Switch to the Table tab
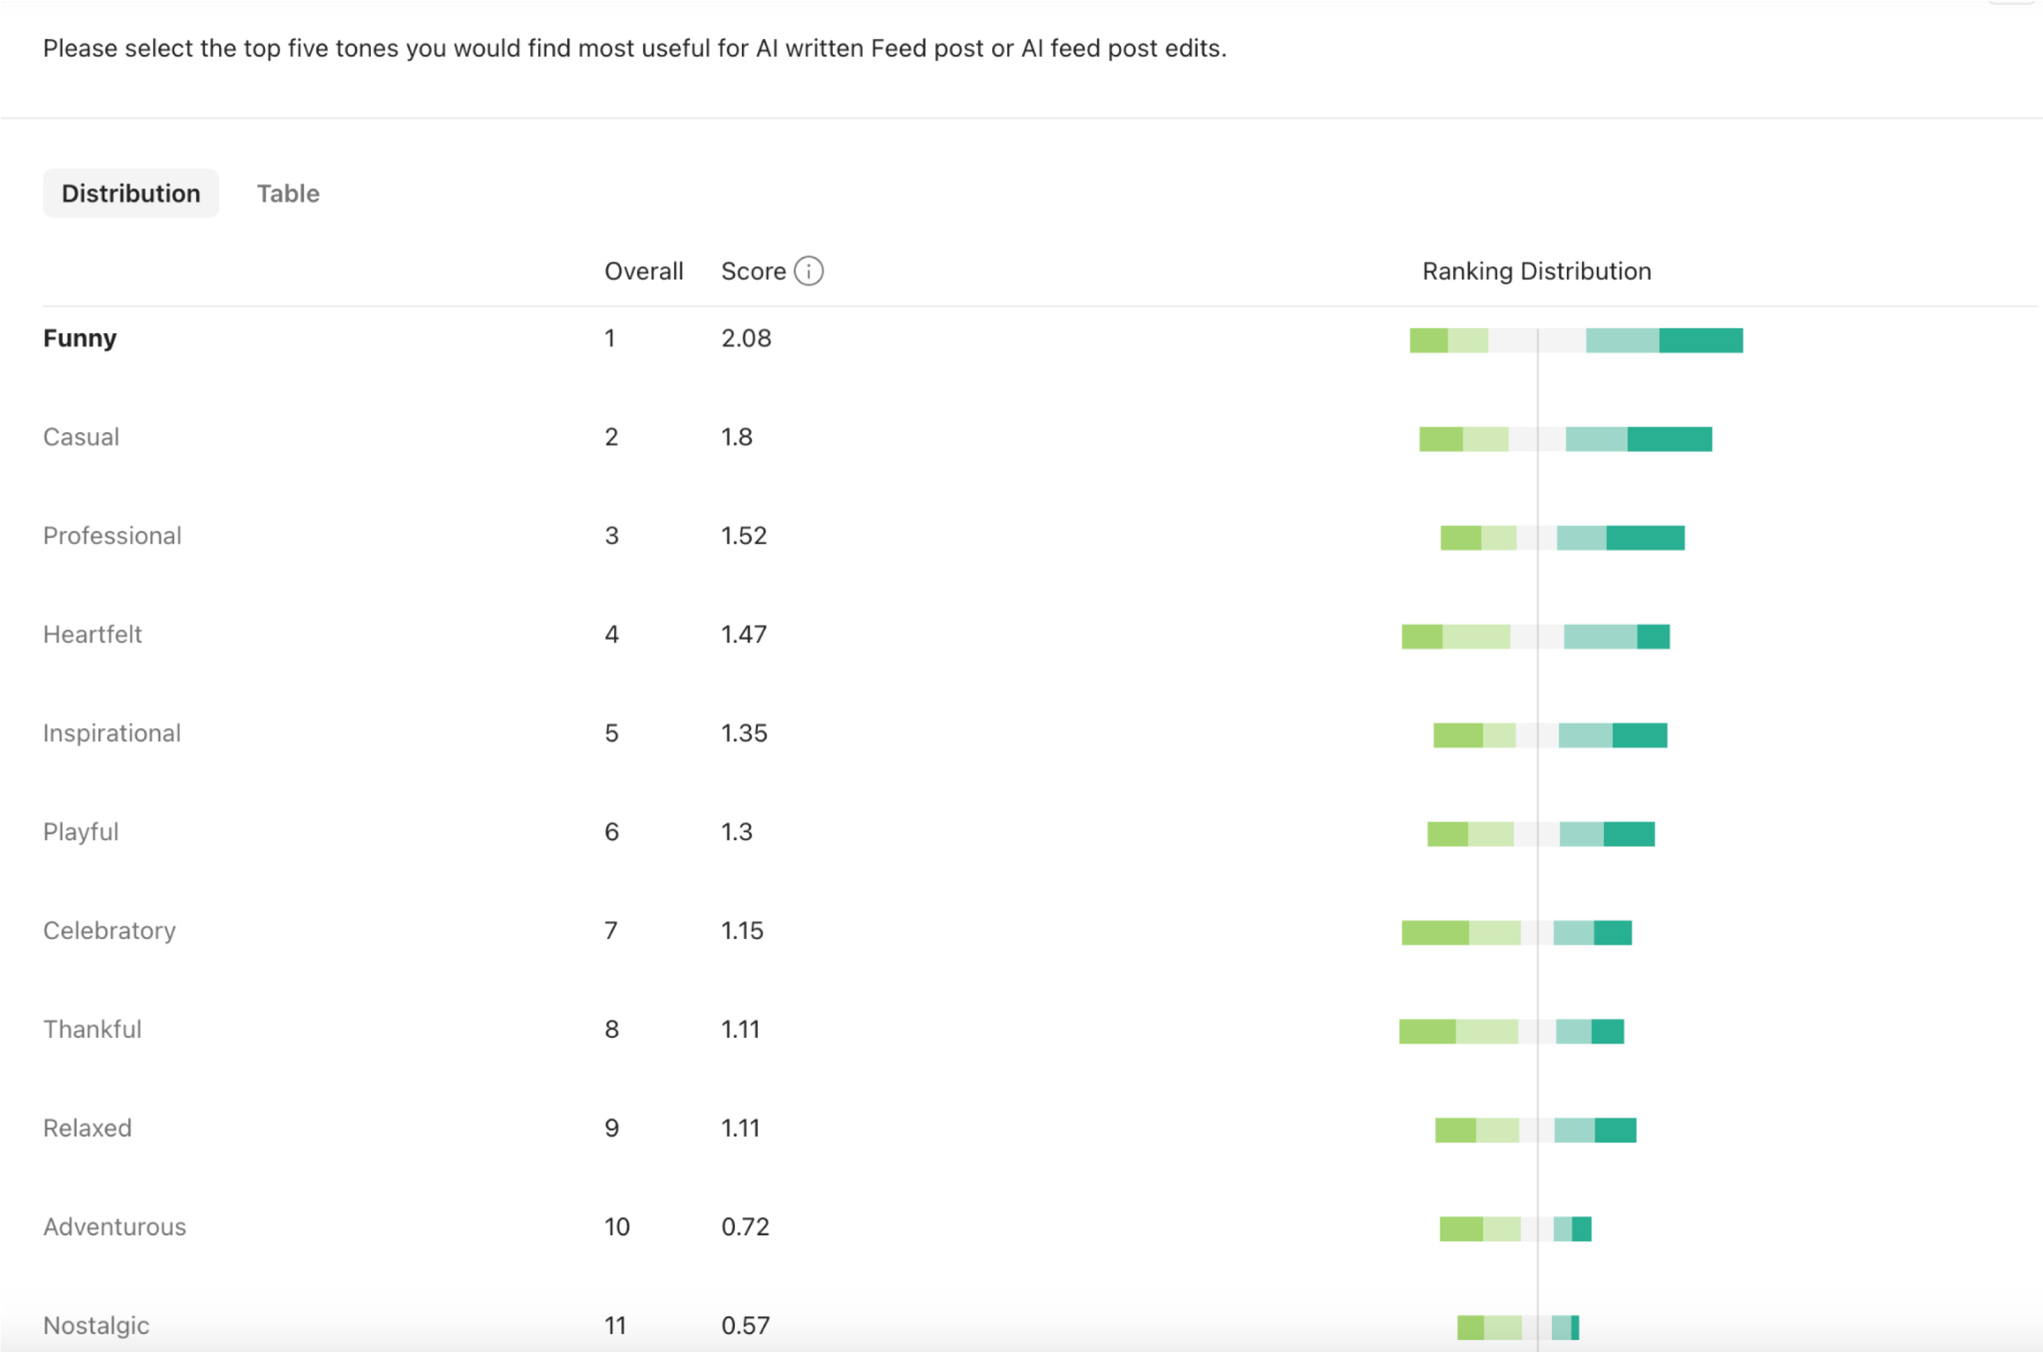Viewport: 2043px width, 1352px height. (288, 193)
